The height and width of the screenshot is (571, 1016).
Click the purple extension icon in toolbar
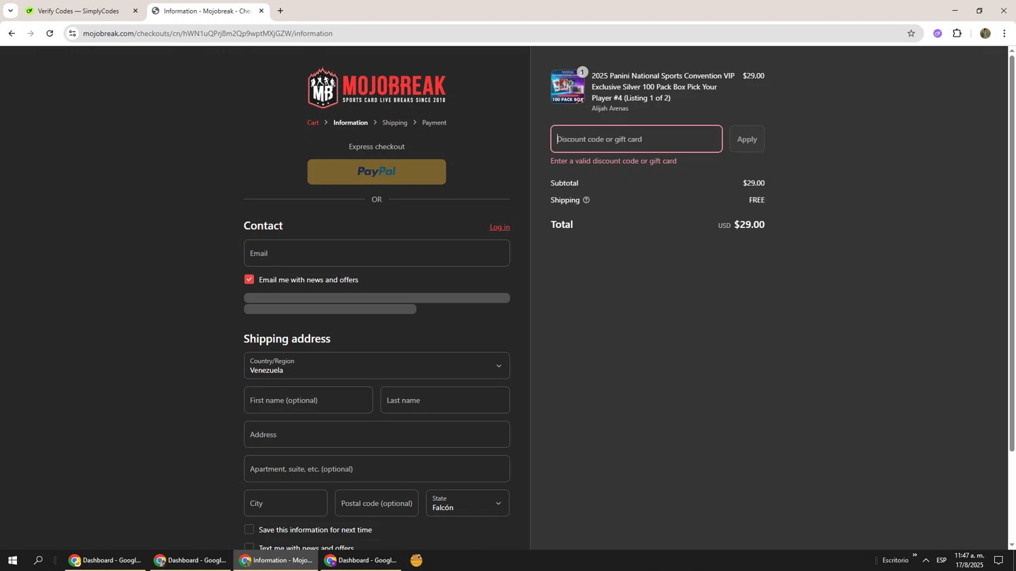point(937,33)
